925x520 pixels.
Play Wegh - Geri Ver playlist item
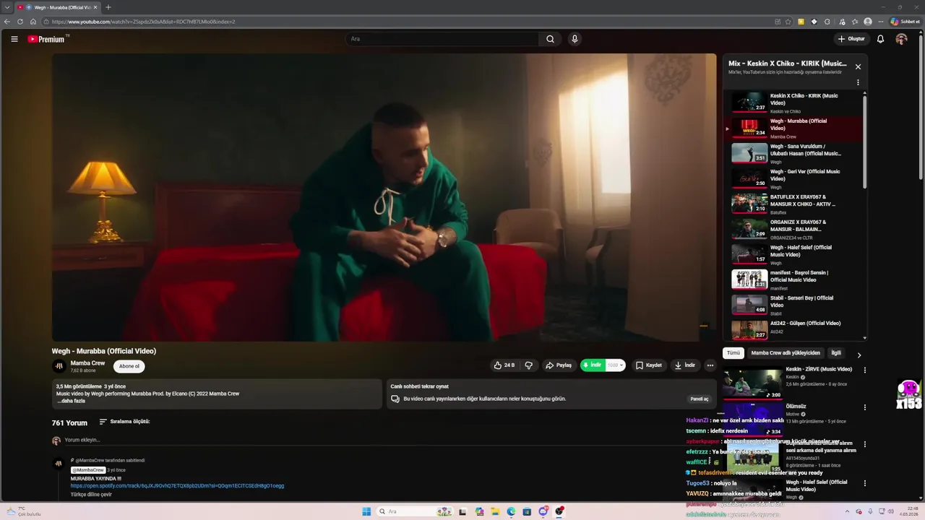[793, 178]
